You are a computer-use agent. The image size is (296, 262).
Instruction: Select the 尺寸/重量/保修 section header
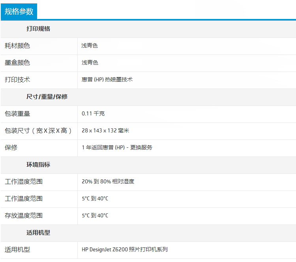(47, 96)
